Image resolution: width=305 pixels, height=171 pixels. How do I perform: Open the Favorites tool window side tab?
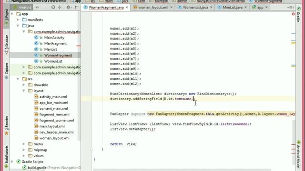coord(7,125)
